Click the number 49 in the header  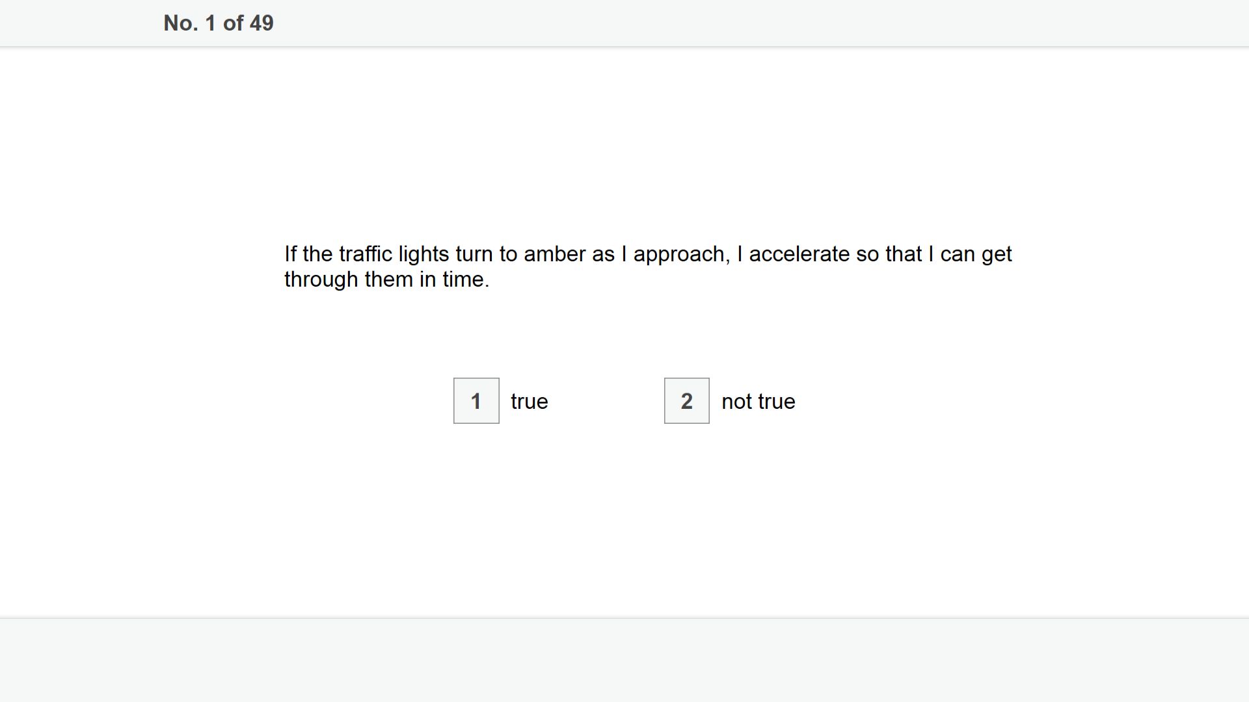[x=262, y=23]
